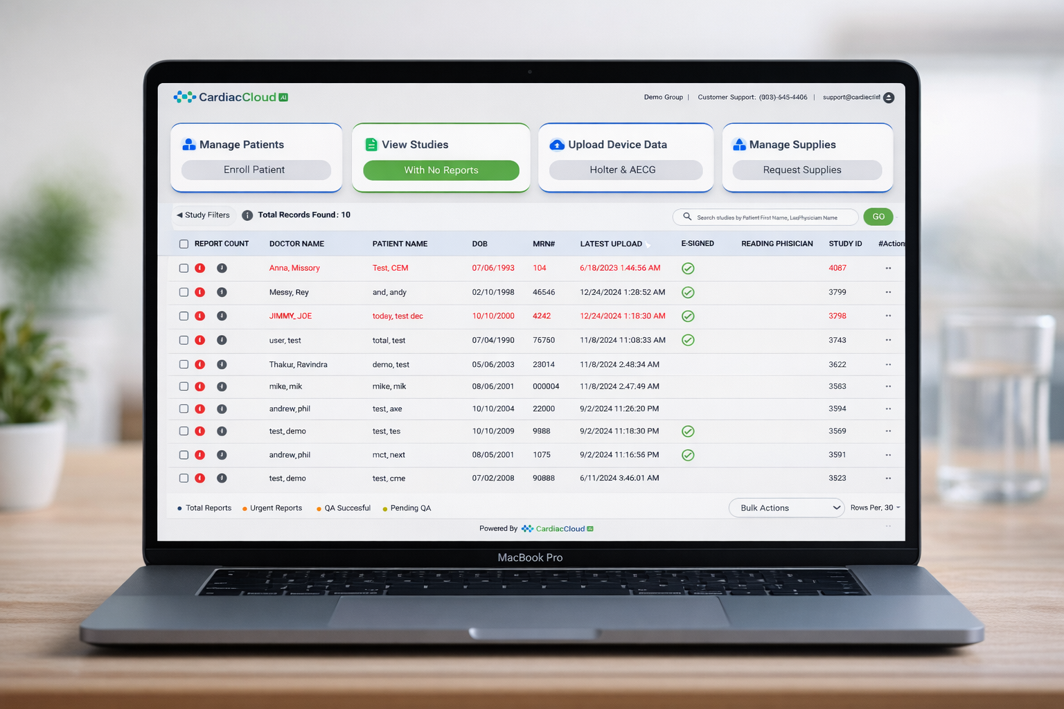This screenshot has height=709, width=1064.
Task: Open action dots menu for study 3743
Action: point(888,341)
